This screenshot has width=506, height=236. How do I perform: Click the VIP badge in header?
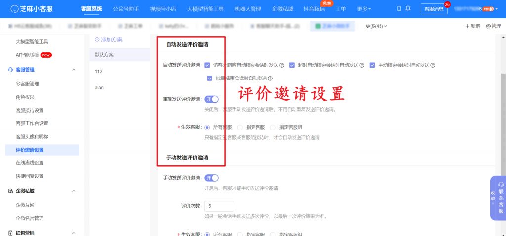[488, 9]
